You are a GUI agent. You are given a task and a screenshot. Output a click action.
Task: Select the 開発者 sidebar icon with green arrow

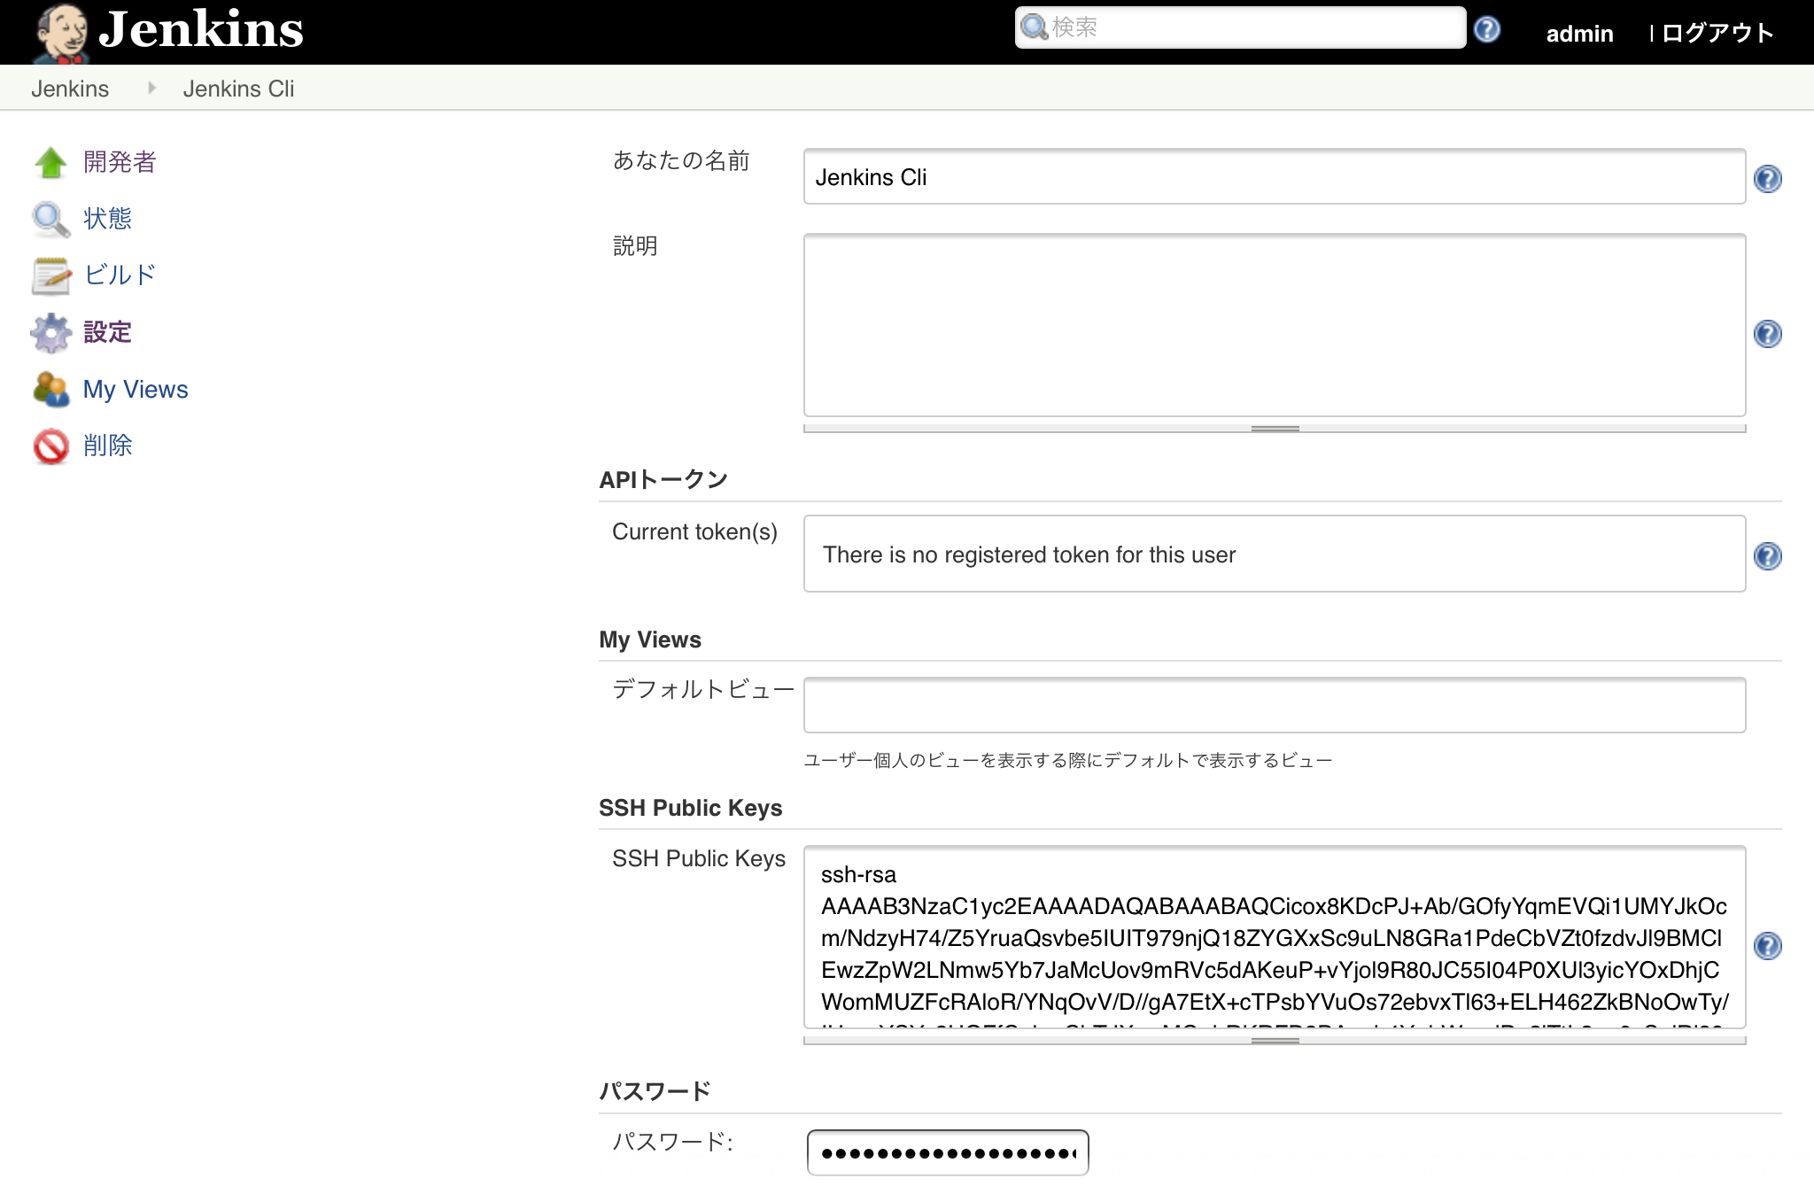(x=50, y=162)
